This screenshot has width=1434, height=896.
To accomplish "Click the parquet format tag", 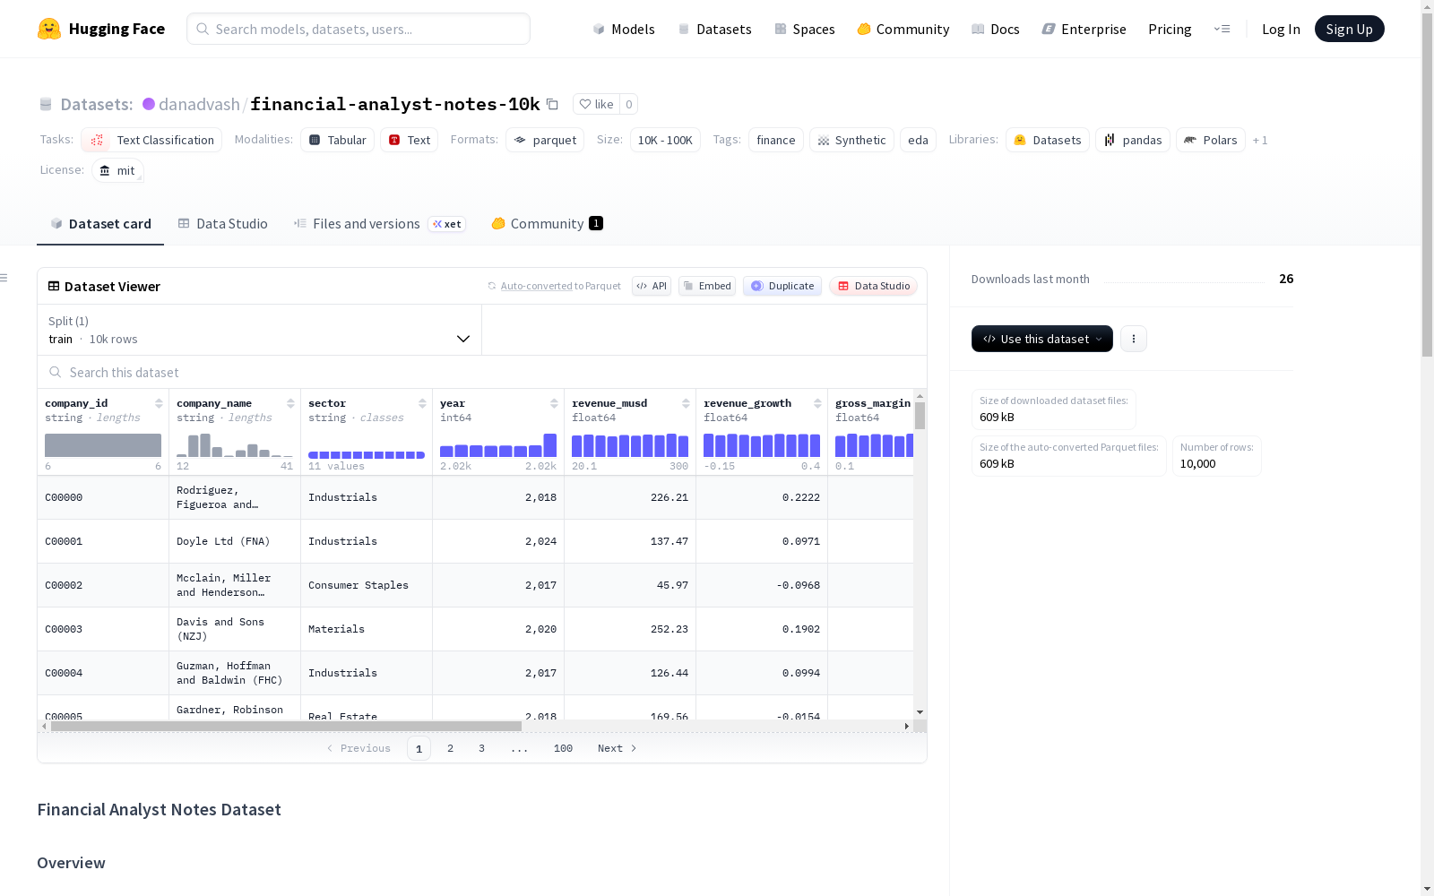I will pyautogui.click(x=545, y=140).
